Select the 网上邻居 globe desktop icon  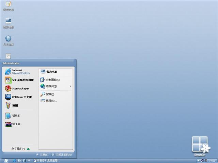pos(8,41)
